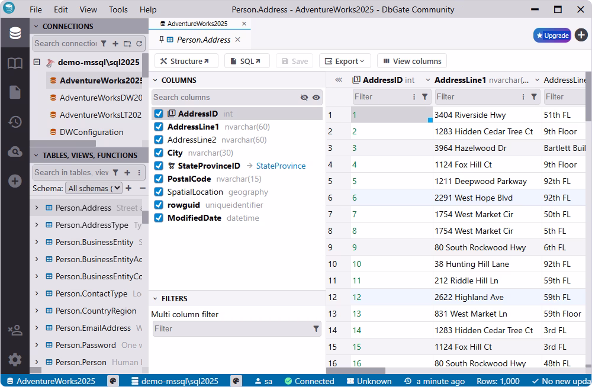Collapse the FILTERS panel

coord(155,299)
